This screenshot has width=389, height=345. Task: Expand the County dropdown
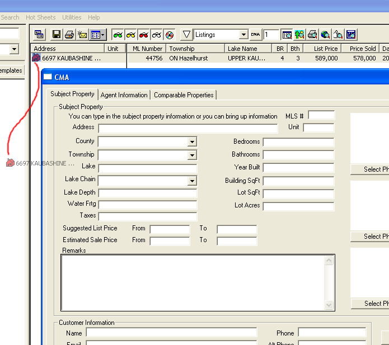pyautogui.click(x=192, y=142)
